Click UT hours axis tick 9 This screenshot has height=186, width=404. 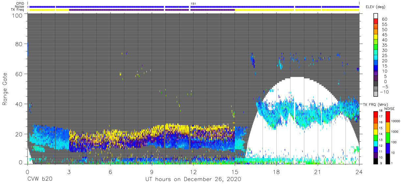(x=152, y=172)
